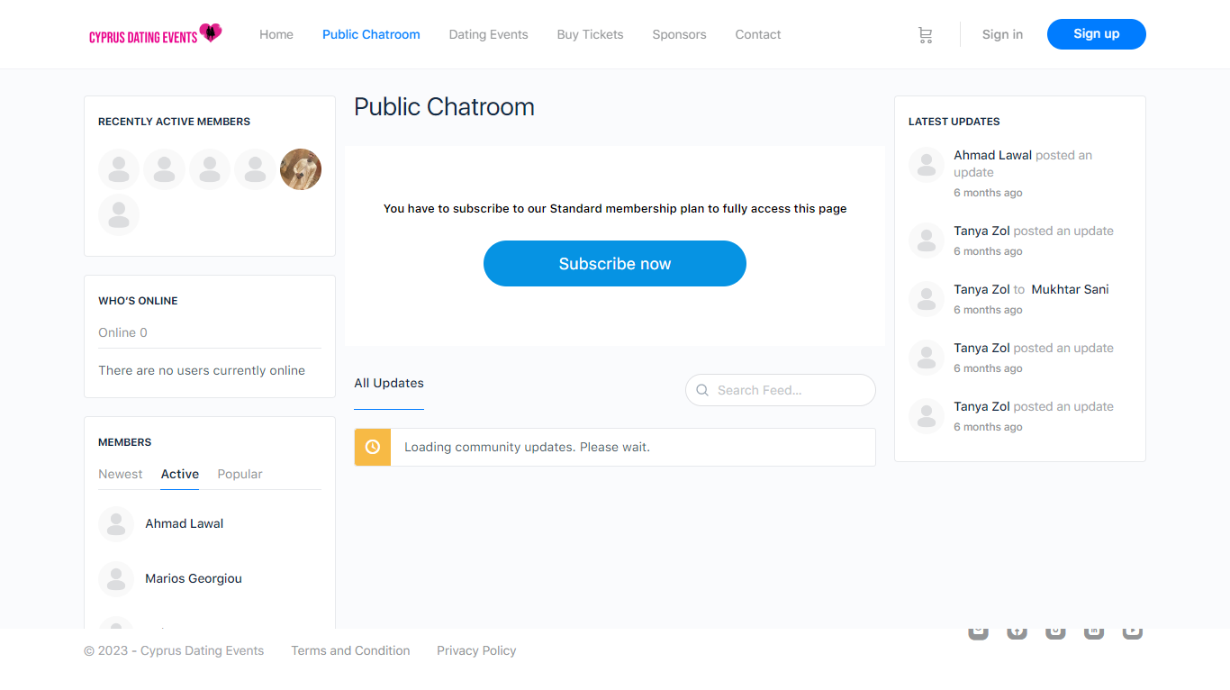
Task: Open the shopping cart icon
Action: tap(925, 35)
